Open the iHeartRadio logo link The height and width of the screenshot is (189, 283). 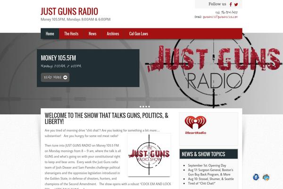point(195,125)
